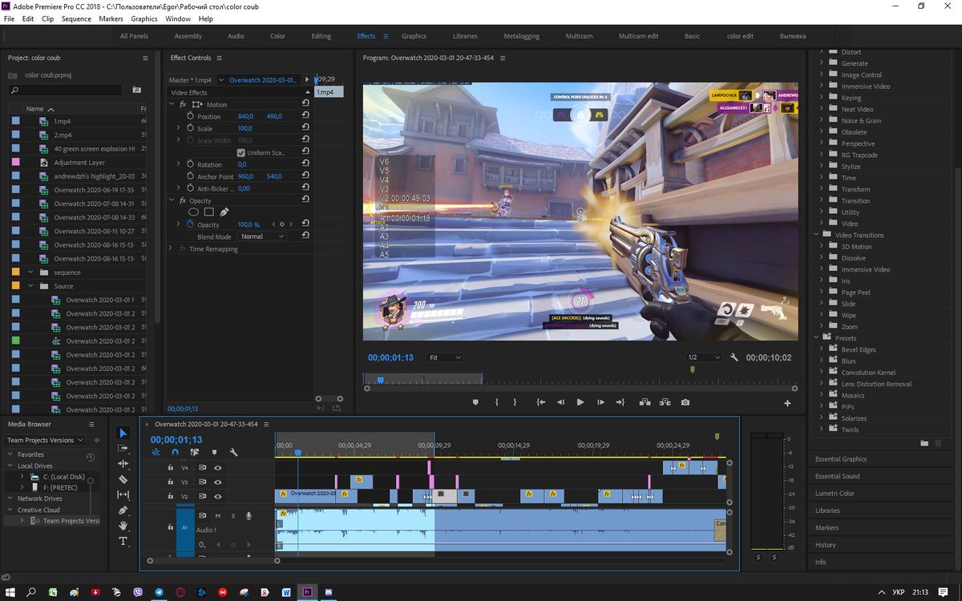Select the Ripple Edit tool
962x601 pixels.
(x=123, y=463)
